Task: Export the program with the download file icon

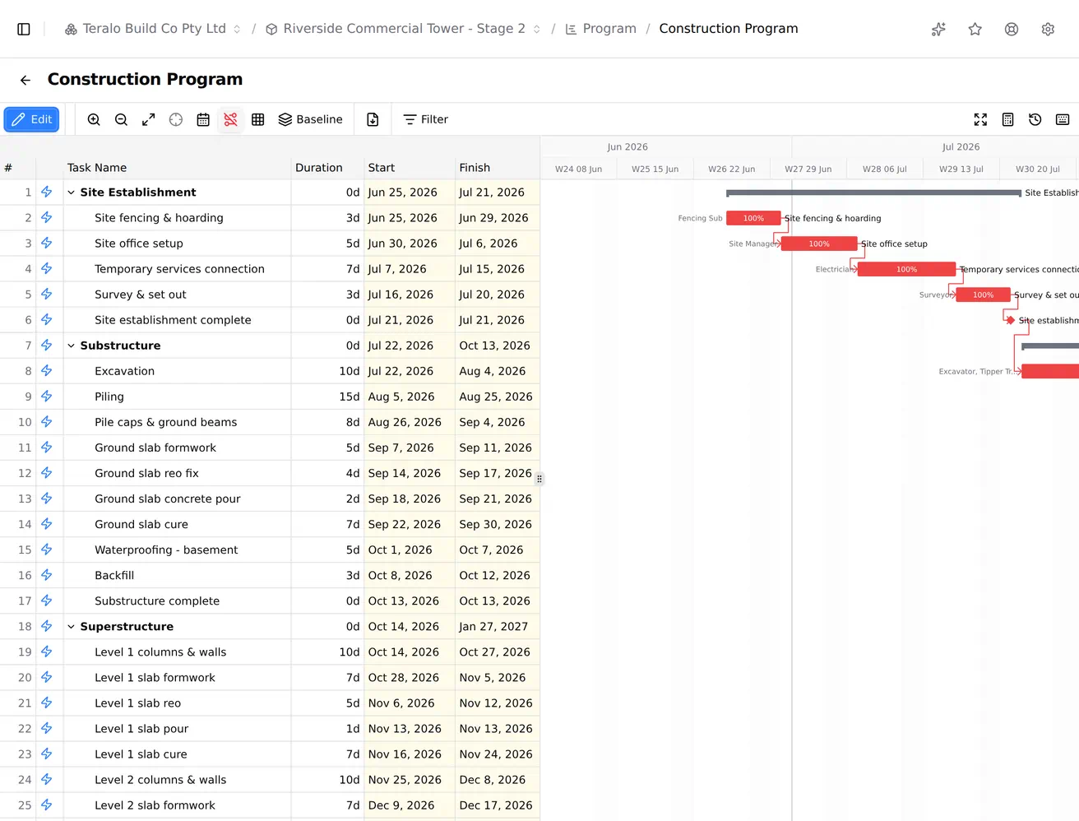Action: click(373, 119)
